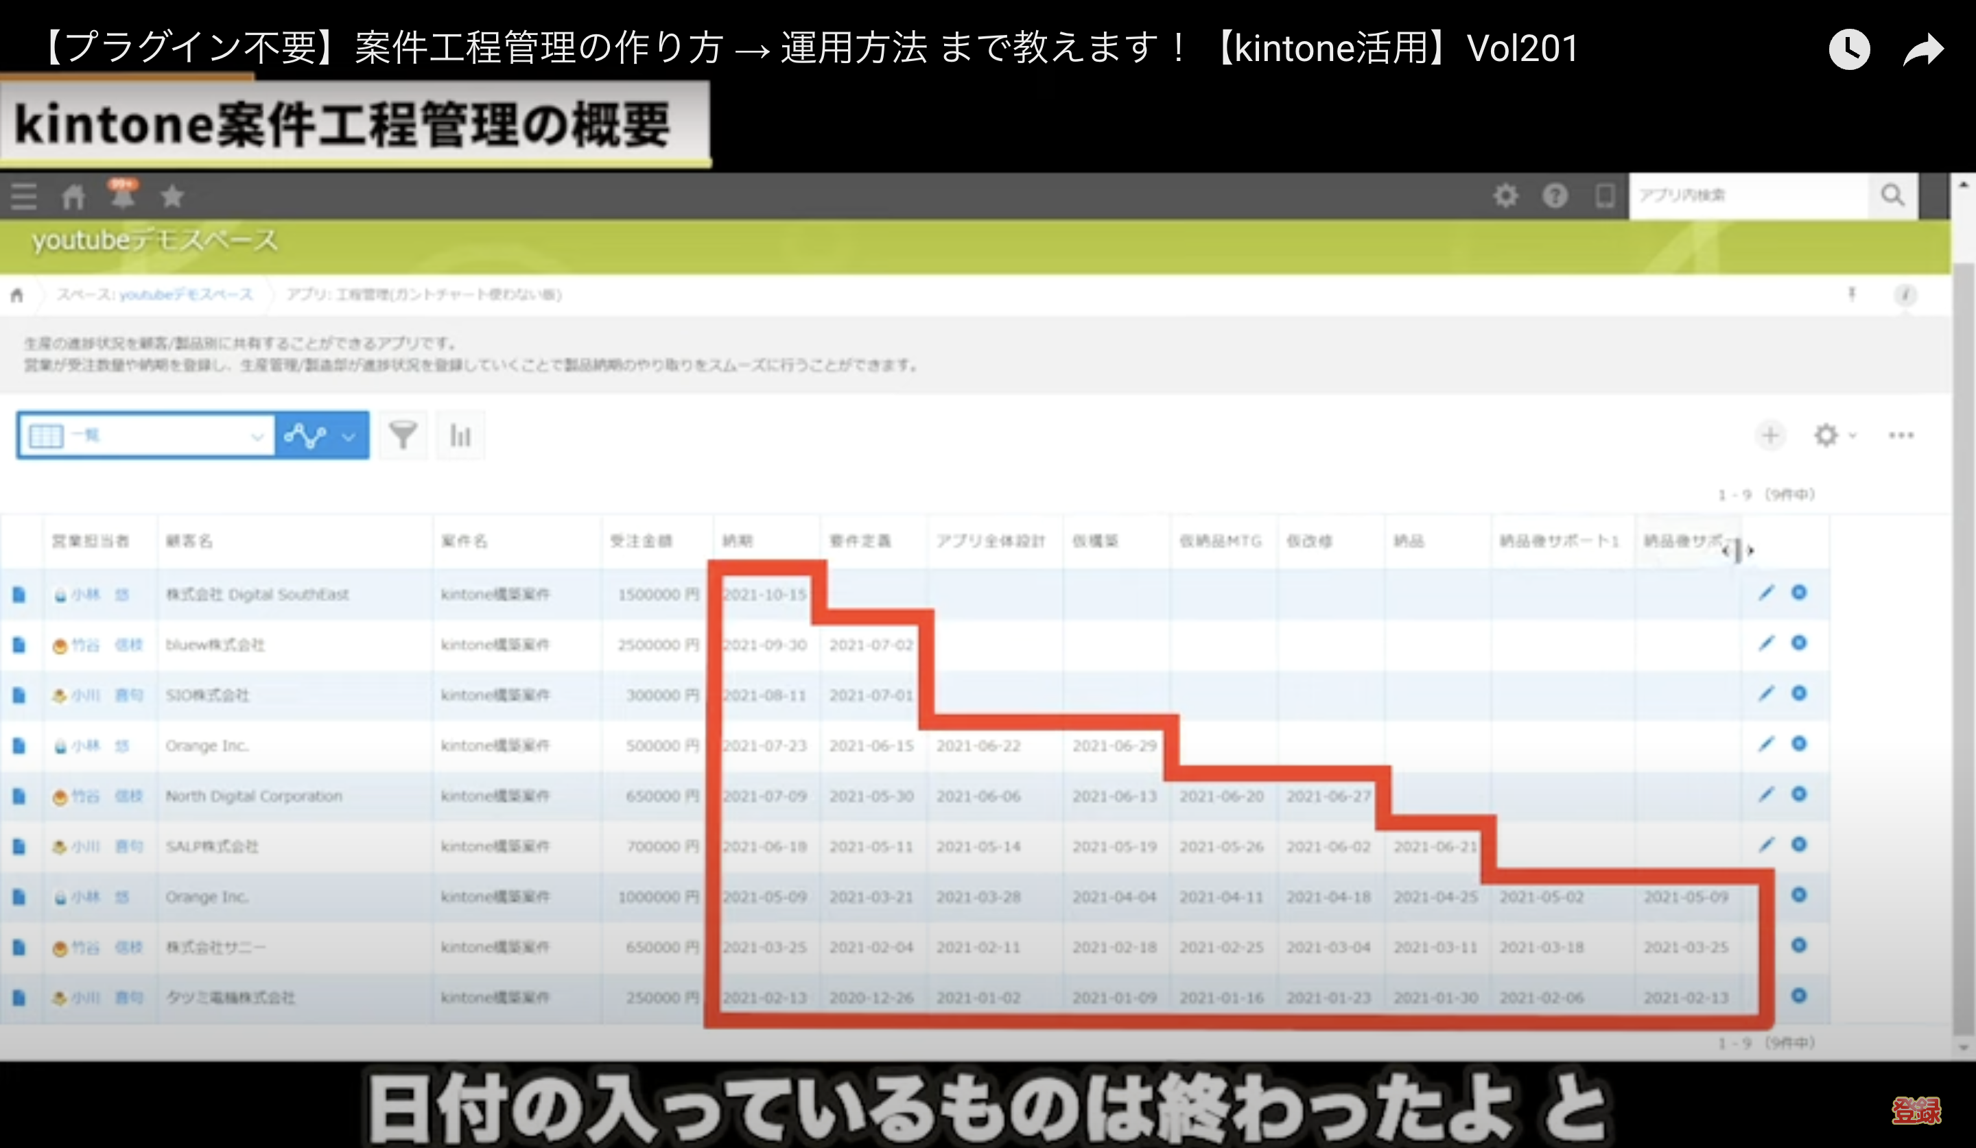The image size is (1976, 1148).
Task: Open record details for Digital SouthEast row
Action: [x=19, y=594]
